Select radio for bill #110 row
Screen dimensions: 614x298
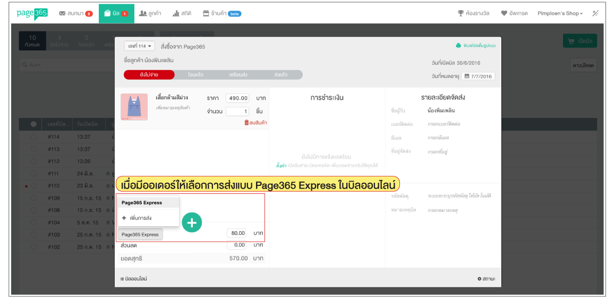(x=33, y=186)
